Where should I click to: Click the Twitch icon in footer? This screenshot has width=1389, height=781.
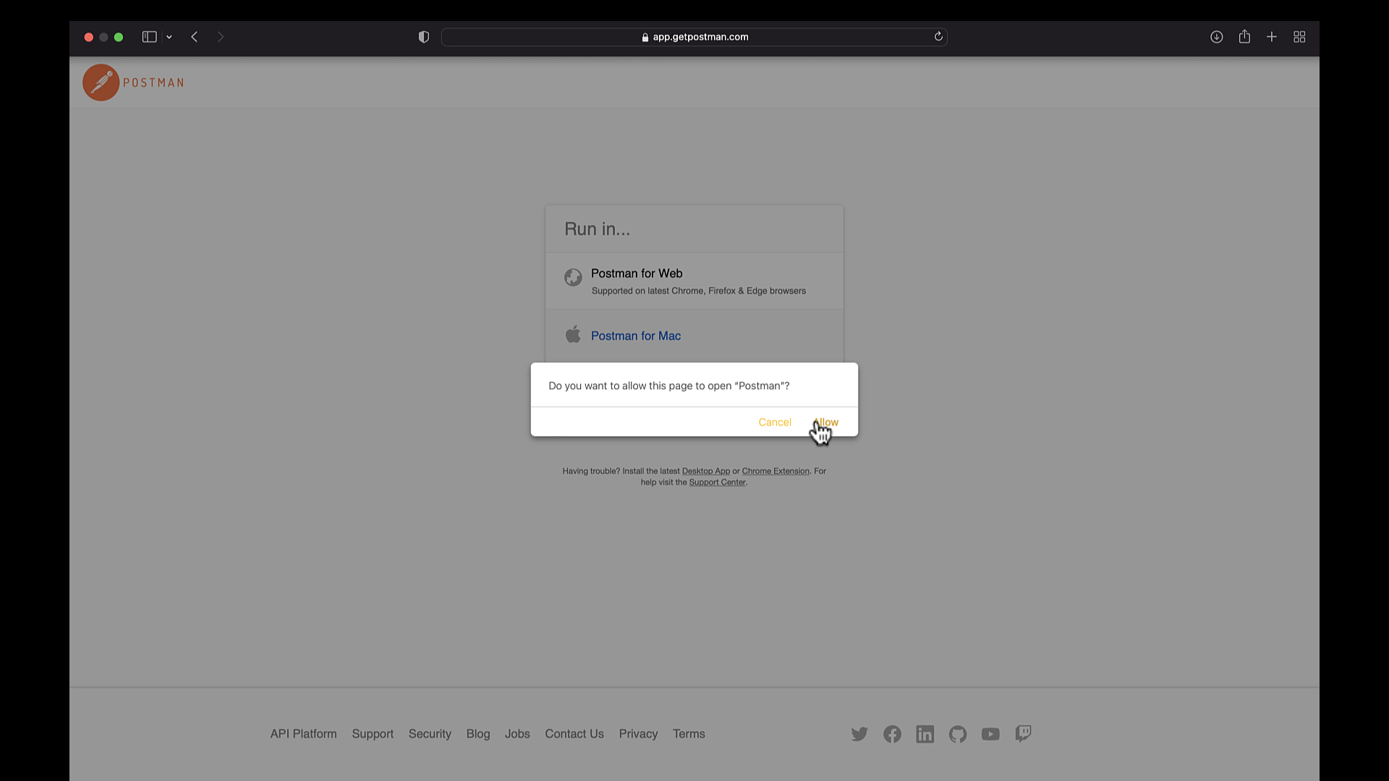1023,733
